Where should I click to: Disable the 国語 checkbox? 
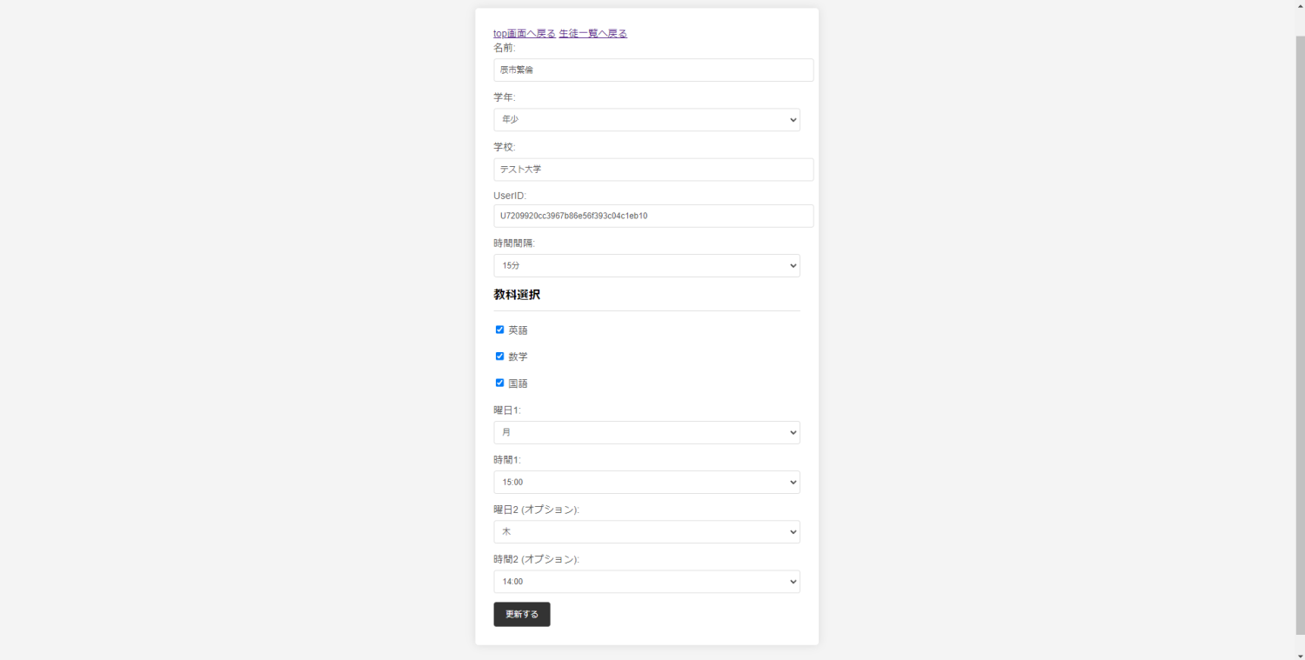pos(500,383)
